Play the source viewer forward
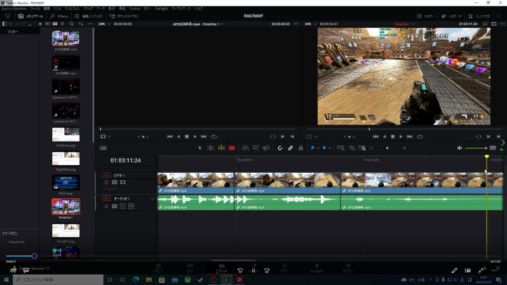 [195, 137]
